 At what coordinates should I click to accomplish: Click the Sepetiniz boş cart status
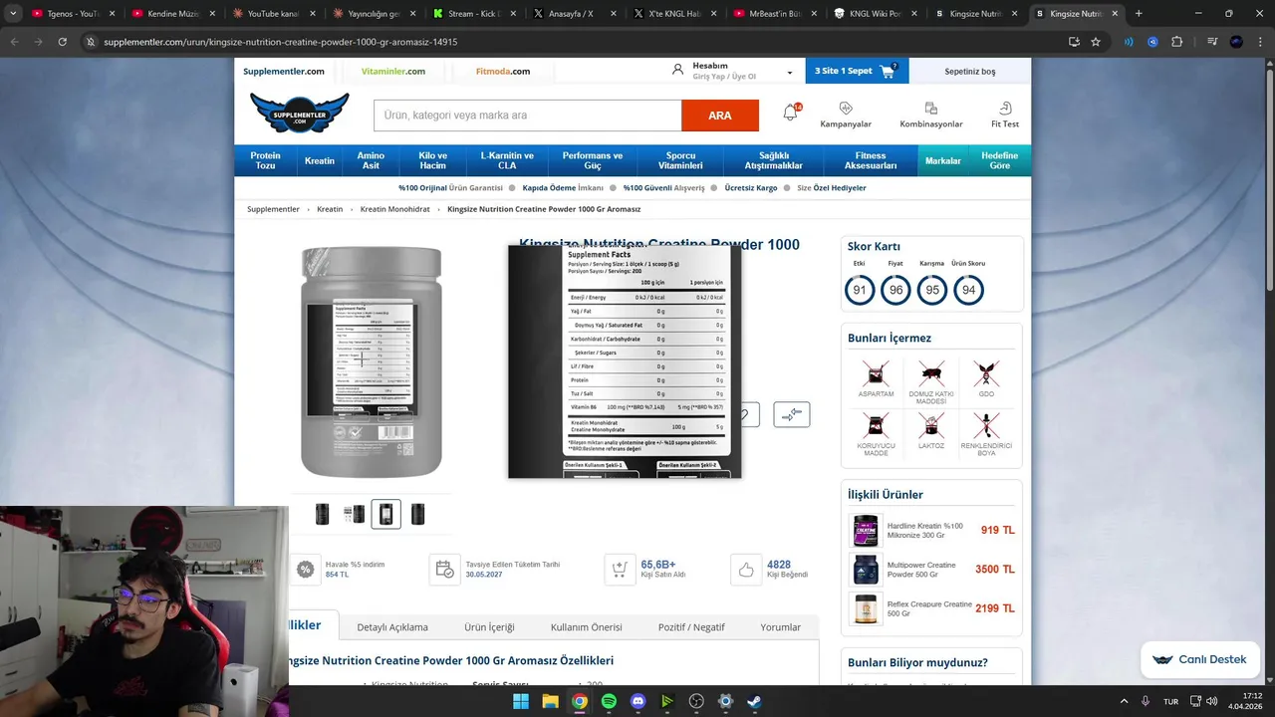click(970, 71)
